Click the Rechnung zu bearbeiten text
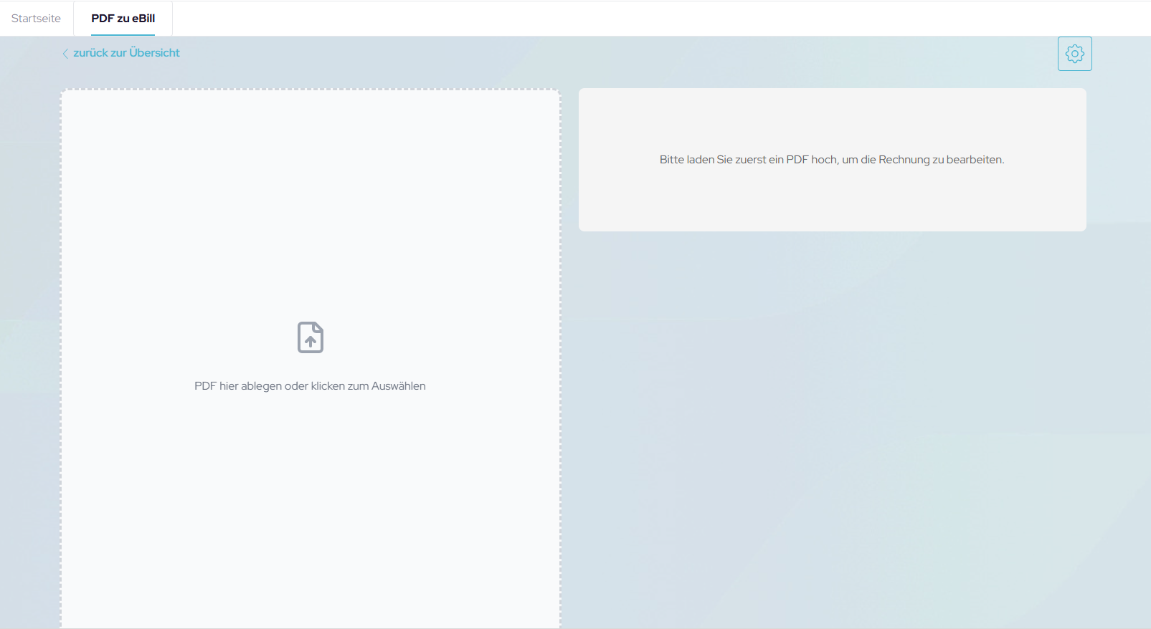Viewport: 1151px width, 629px height. (941, 160)
